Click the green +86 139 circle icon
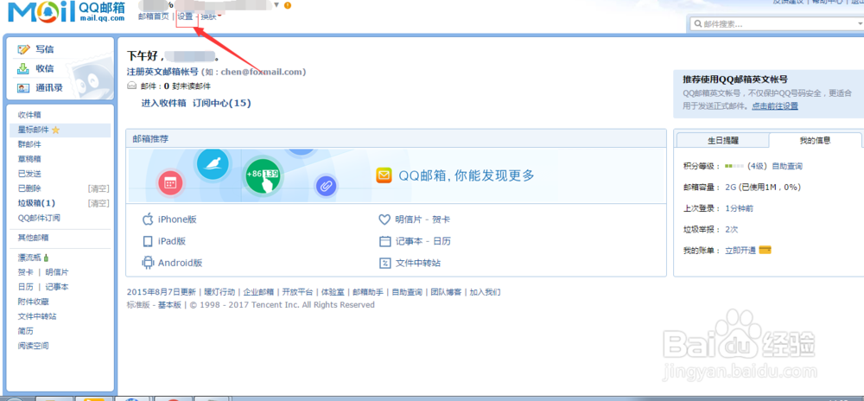864x401 pixels. tap(263, 177)
